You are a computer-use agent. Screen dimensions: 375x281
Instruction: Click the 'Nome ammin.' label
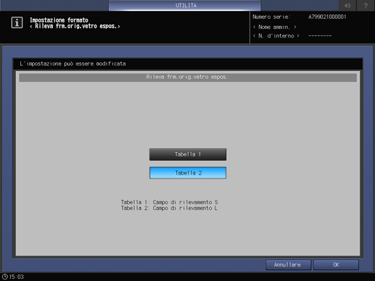[x=274, y=27]
